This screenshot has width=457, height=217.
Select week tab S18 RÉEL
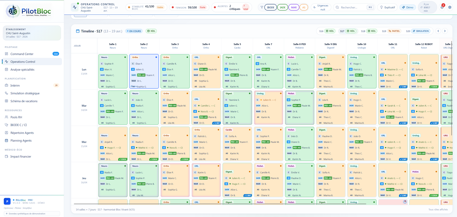point(369,31)
